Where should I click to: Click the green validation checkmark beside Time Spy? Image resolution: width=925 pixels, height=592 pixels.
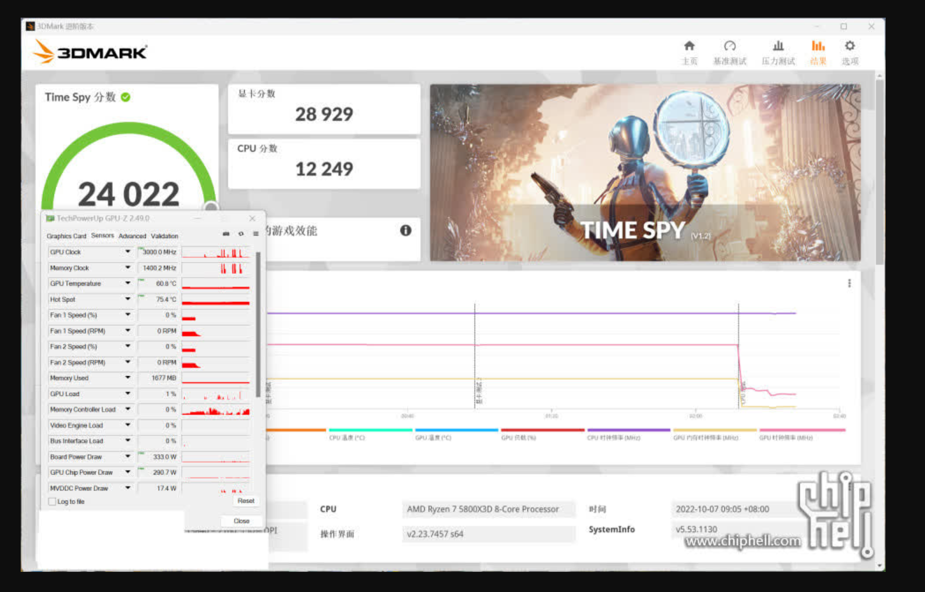point(126,97)
